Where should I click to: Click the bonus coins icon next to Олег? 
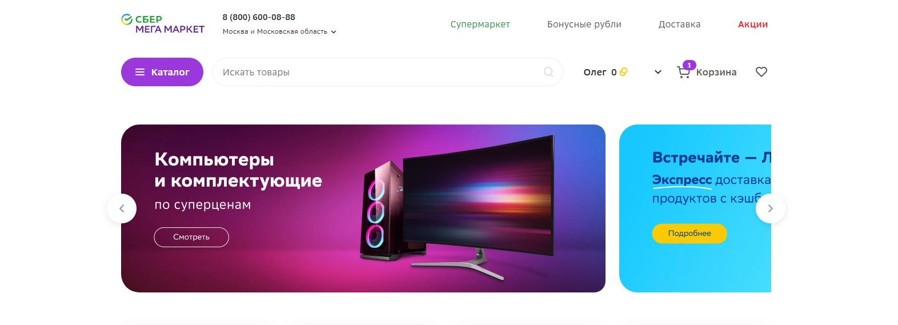point(624,72)
